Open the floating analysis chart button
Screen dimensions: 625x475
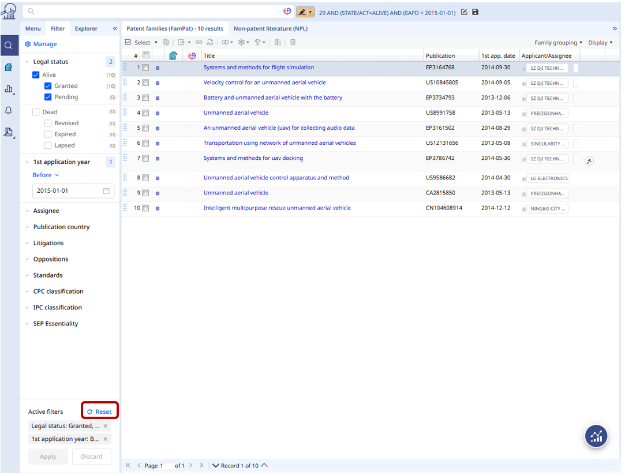pyautogui.click(x=596, y=436)
